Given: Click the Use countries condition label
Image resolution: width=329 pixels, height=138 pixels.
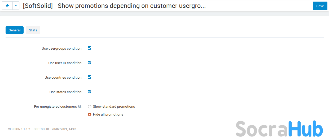Looking at the screenshot, I should 63,78.
